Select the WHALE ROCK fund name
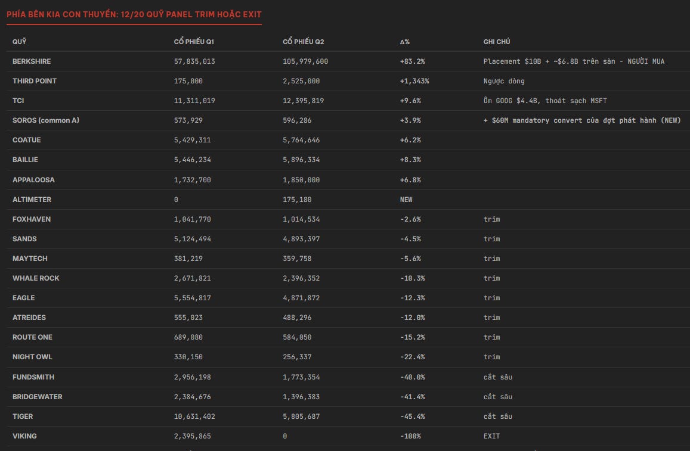 [36, 278]
